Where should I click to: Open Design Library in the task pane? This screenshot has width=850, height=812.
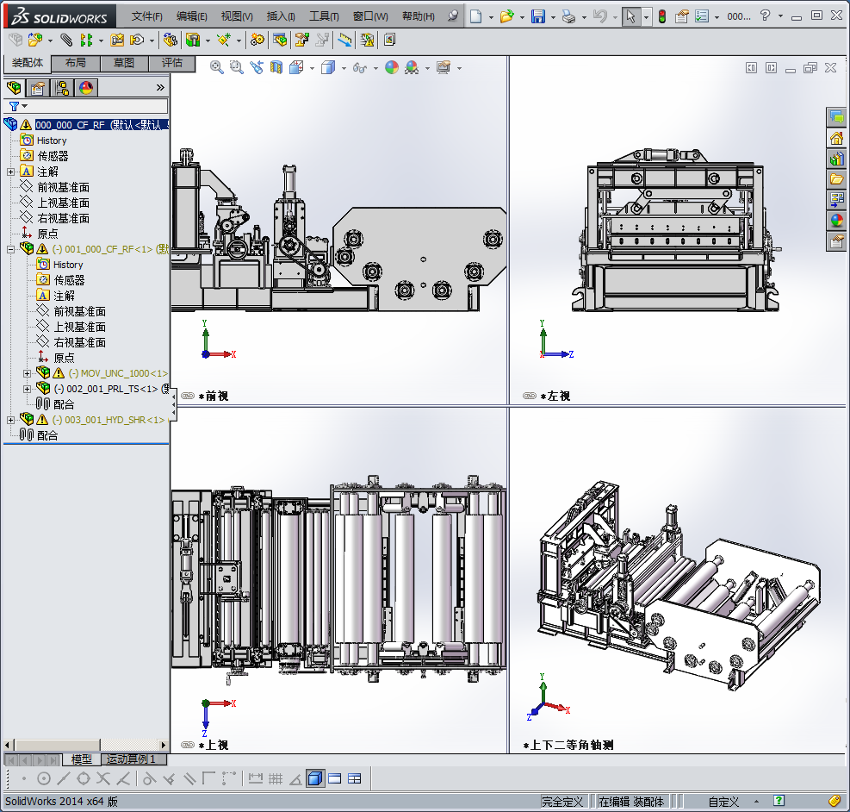pos(835,159)
